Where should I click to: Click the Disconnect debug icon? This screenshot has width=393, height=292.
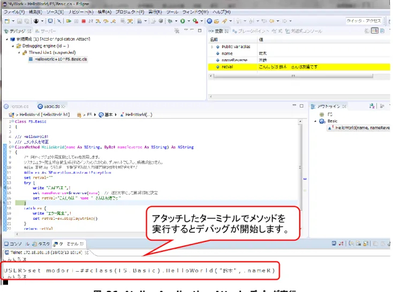90,21
